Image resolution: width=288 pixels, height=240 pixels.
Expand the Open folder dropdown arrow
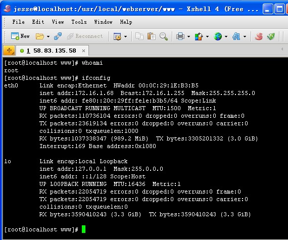tap(48, 36)
